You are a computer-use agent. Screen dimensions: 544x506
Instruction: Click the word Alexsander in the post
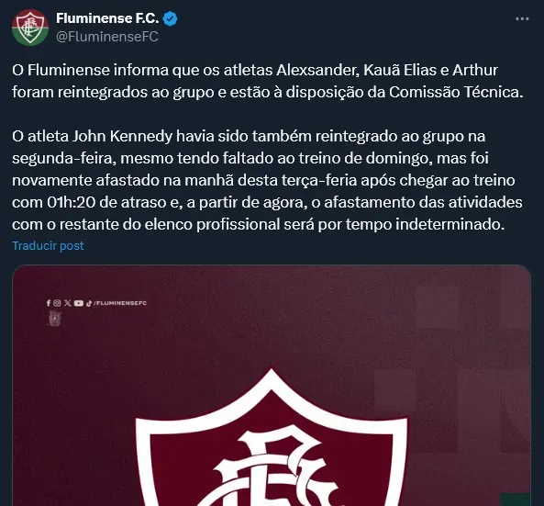[317, 70]
